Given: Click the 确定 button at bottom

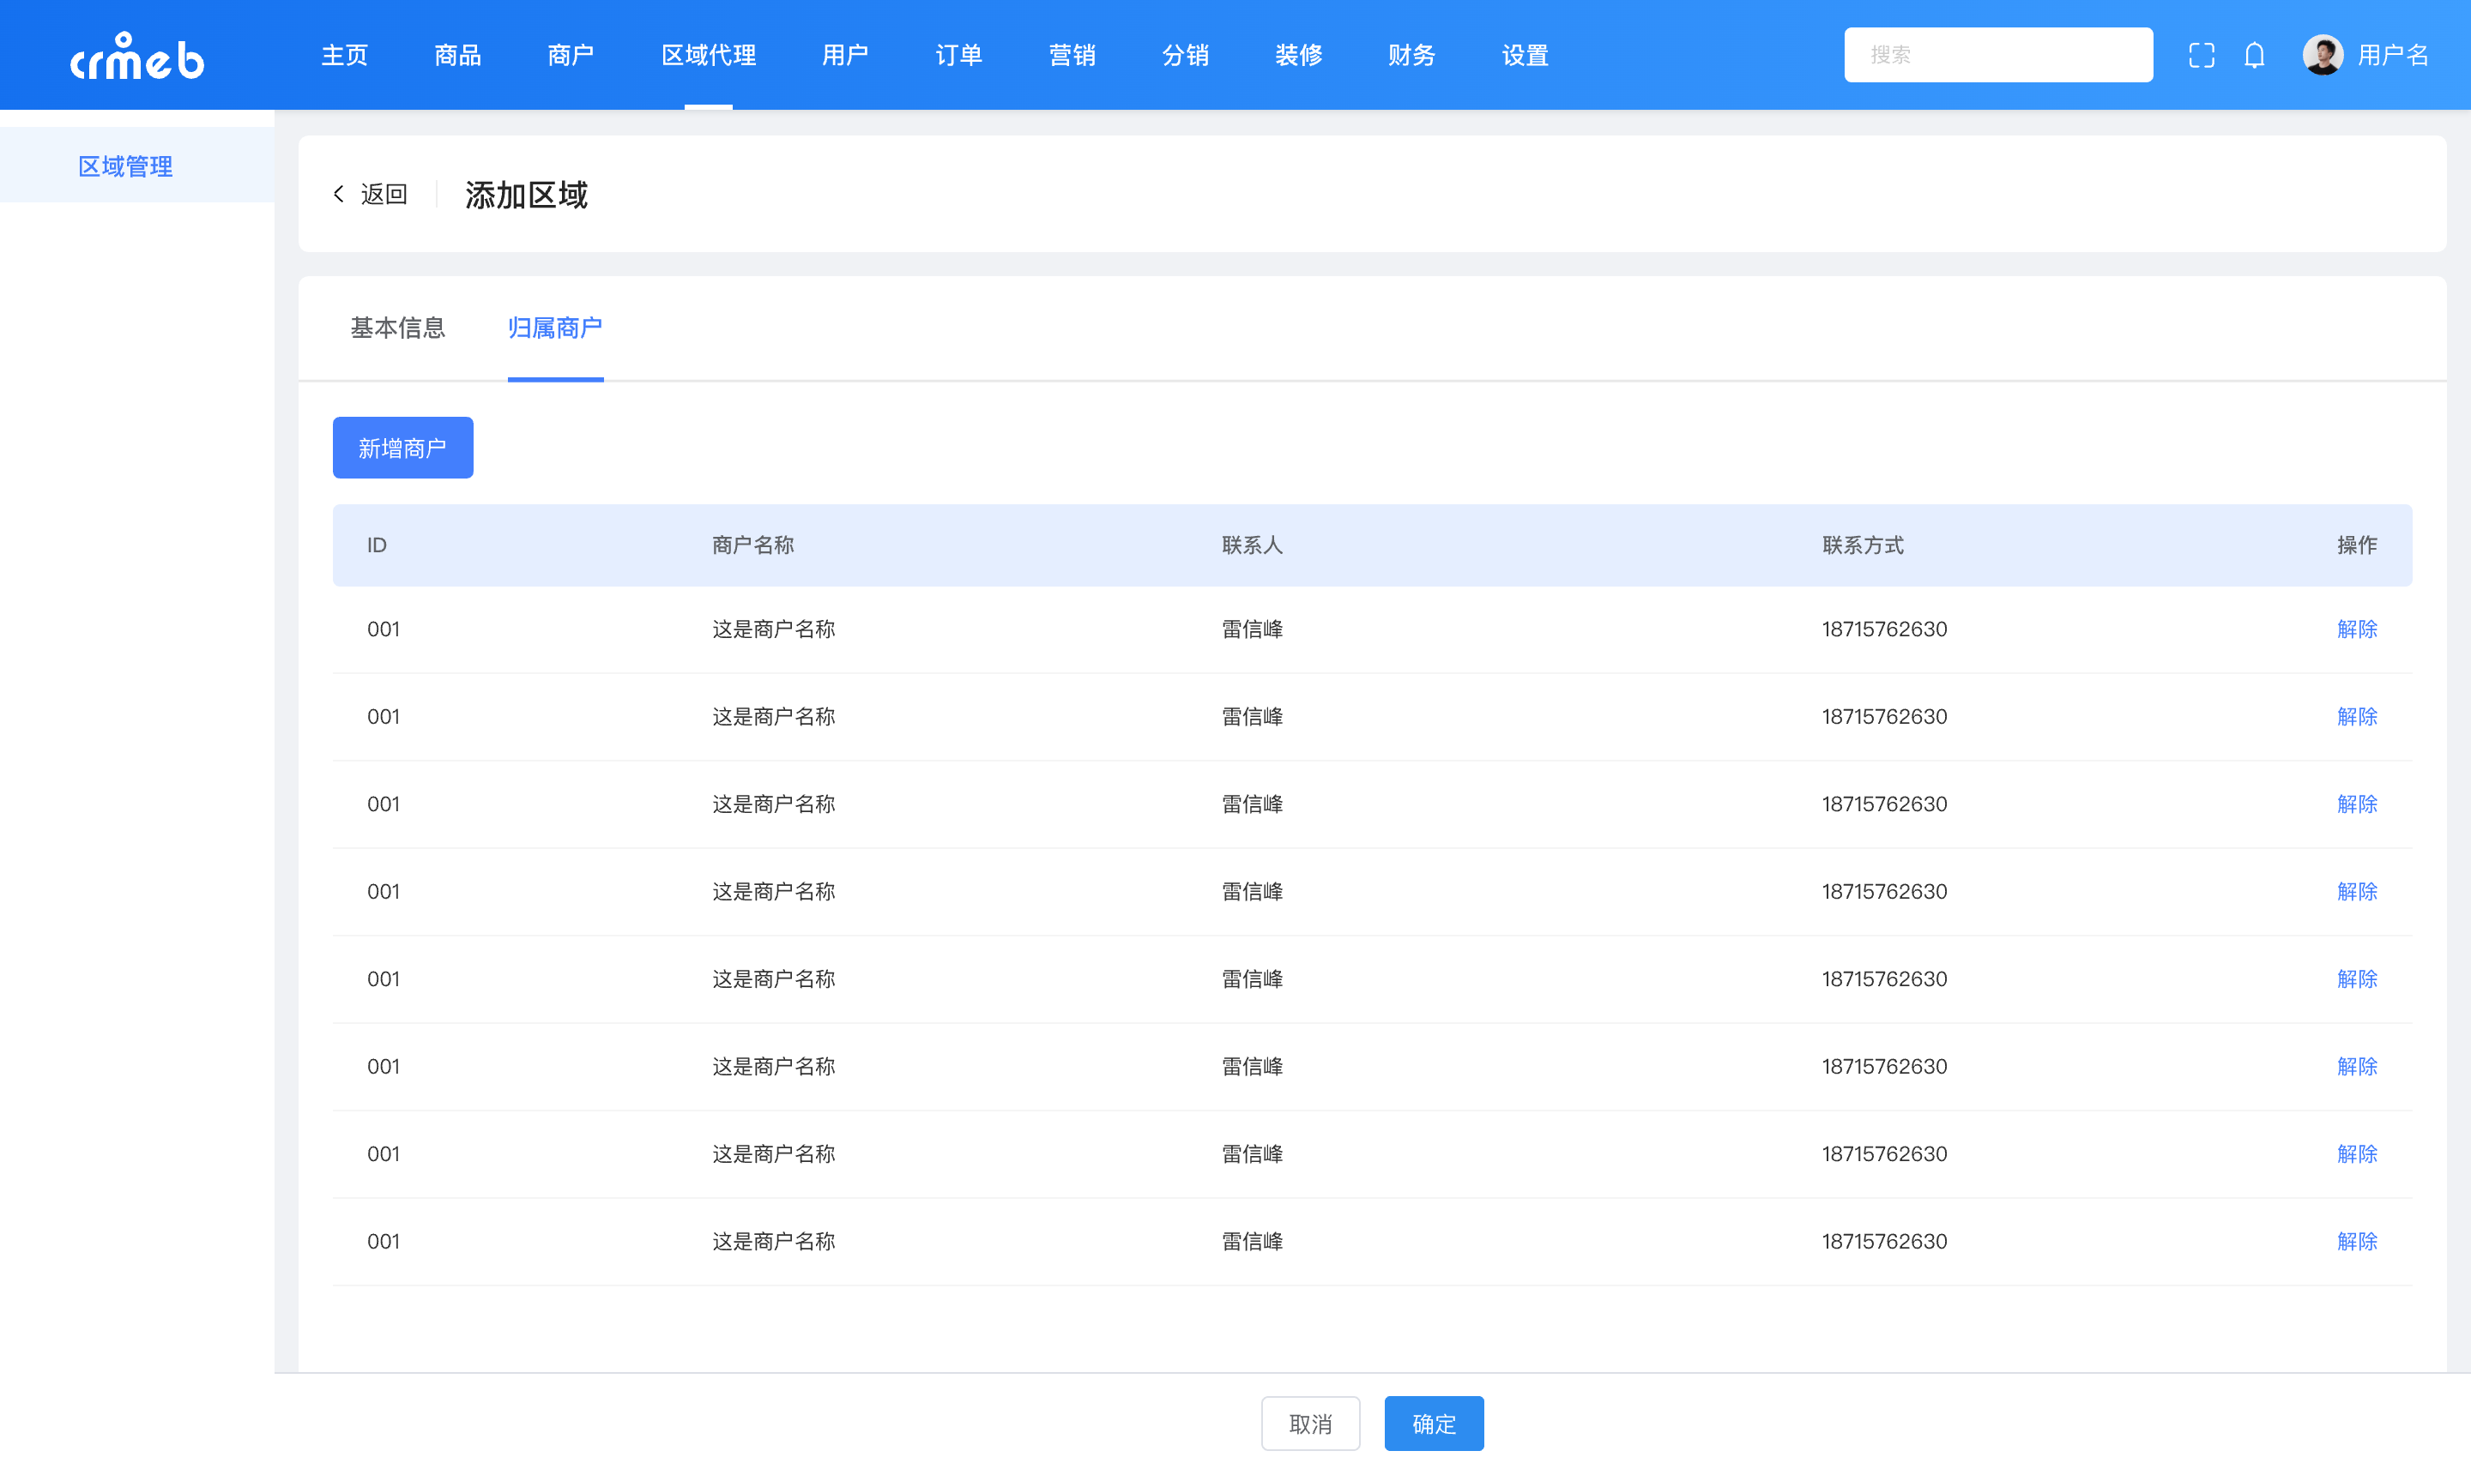Looking at the screenshot, I should coord(1433,1424).
